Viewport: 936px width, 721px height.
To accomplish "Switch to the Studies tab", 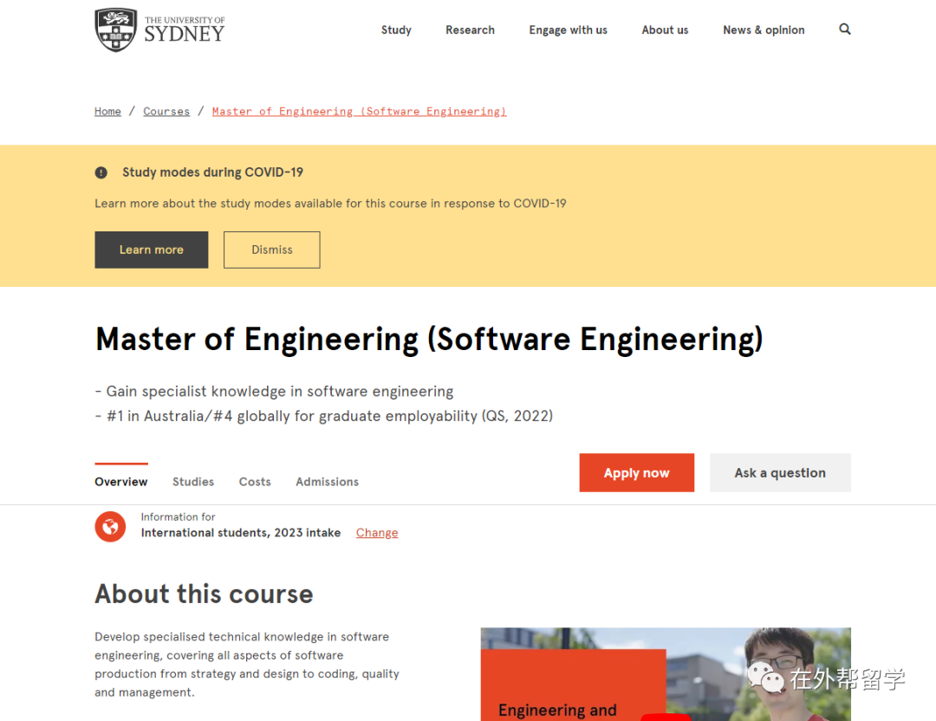I will 193,482.
